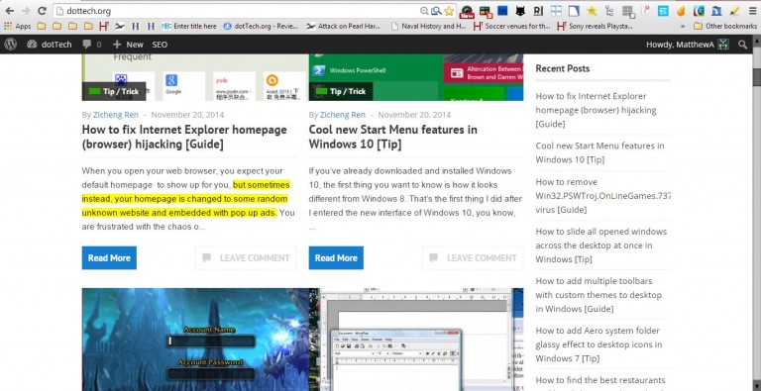Open the New menu in admin bar

point(128,45)
